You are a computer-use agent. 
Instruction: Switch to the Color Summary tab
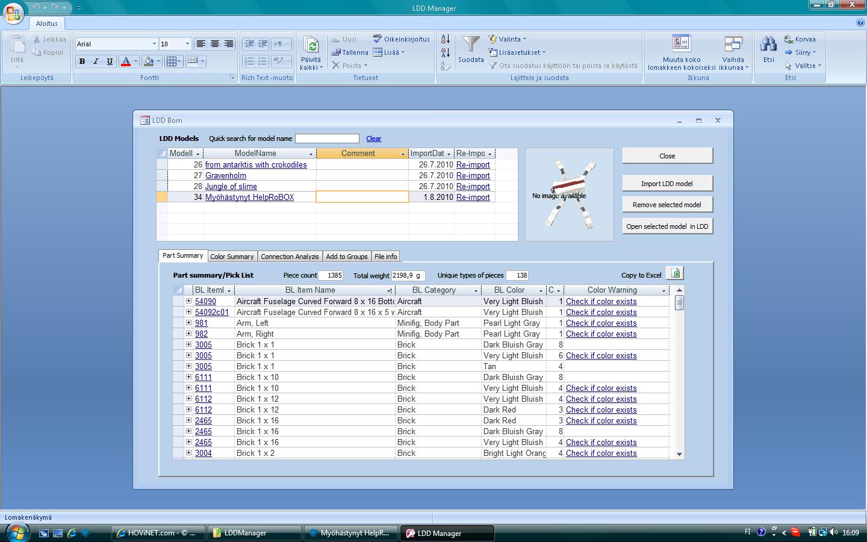pyautogui.click(x=232, y=257)
